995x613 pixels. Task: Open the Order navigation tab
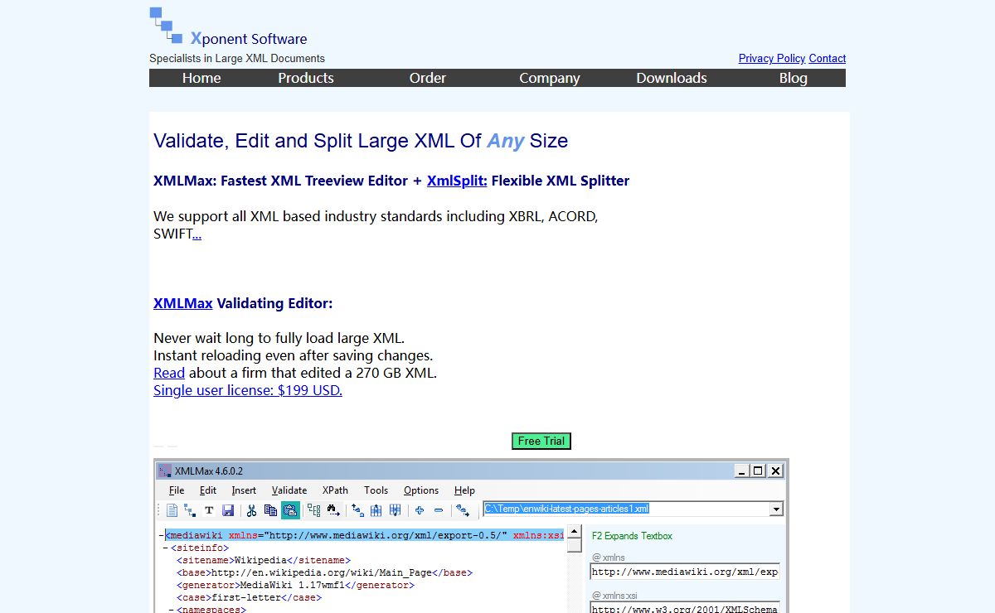428,78
